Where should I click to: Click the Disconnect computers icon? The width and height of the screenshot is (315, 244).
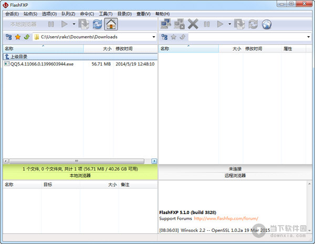(179, 24)
